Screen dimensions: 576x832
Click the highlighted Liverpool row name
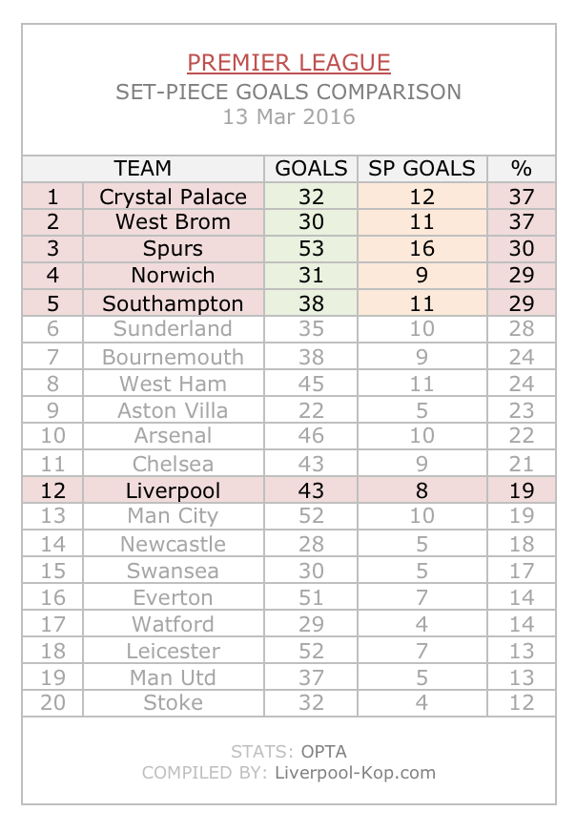tap(174, 489)
